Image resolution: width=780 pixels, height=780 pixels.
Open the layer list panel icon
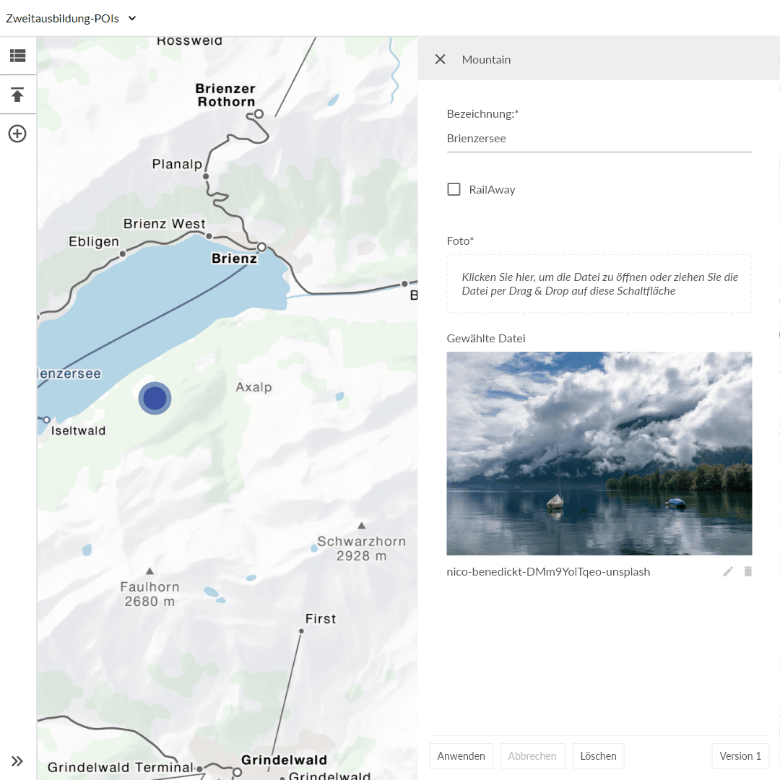[x=18, y=56]
